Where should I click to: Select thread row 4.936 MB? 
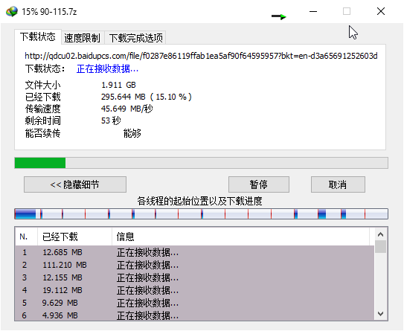coord(194,315)
